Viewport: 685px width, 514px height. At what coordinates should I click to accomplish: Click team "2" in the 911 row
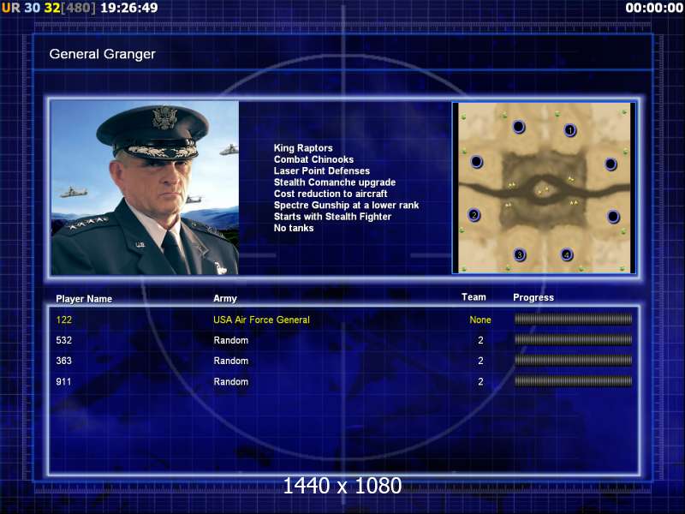[x=480, y=381]
